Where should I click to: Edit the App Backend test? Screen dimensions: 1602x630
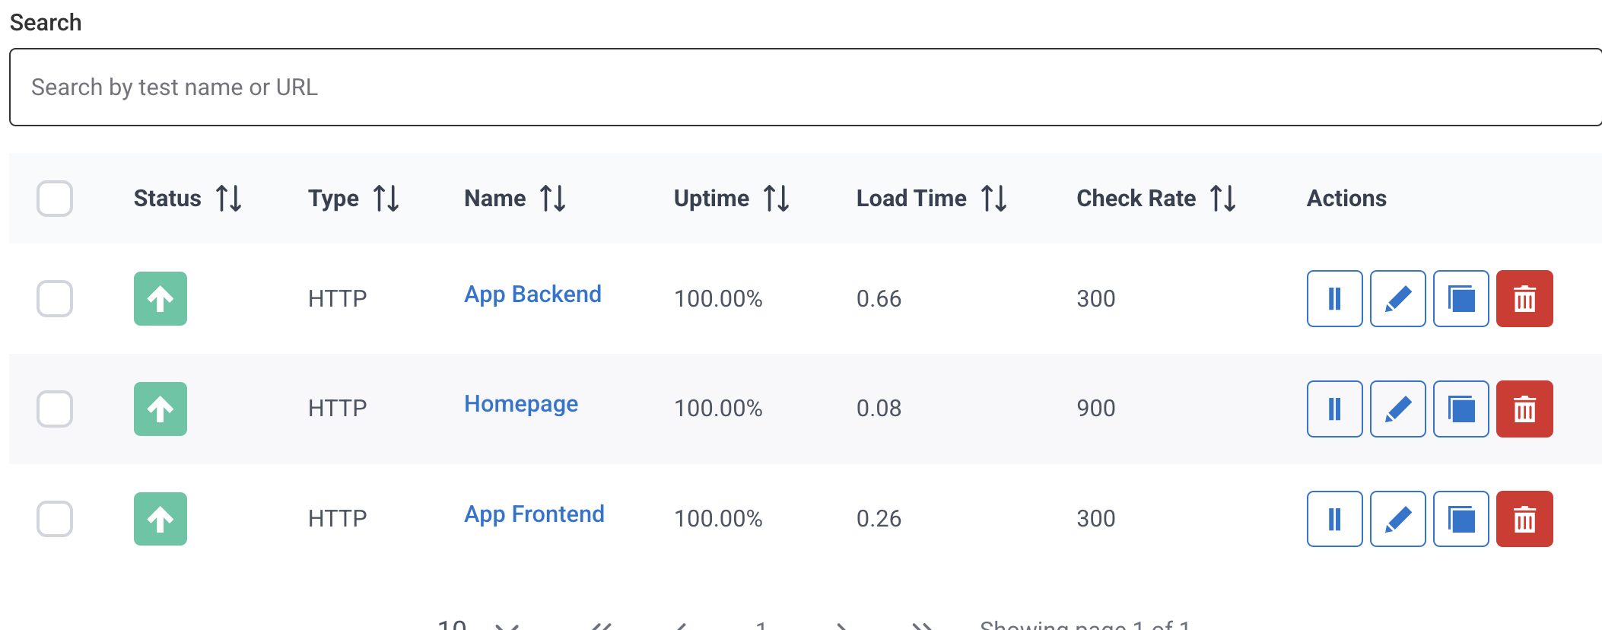coord(1397,298)
